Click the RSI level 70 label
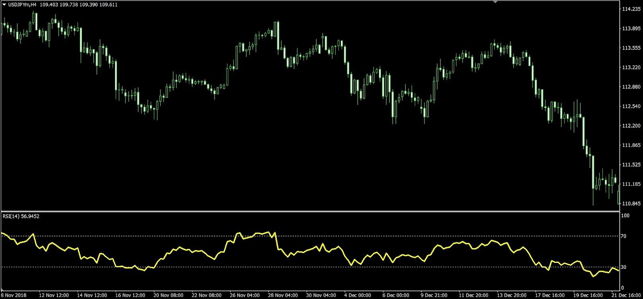Viewport: 643px width, 299px height. coord(624,236)
